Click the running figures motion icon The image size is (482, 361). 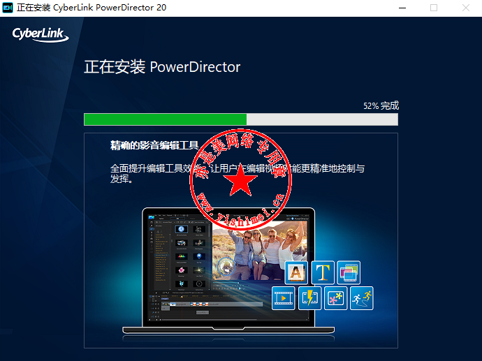[362, 298]
